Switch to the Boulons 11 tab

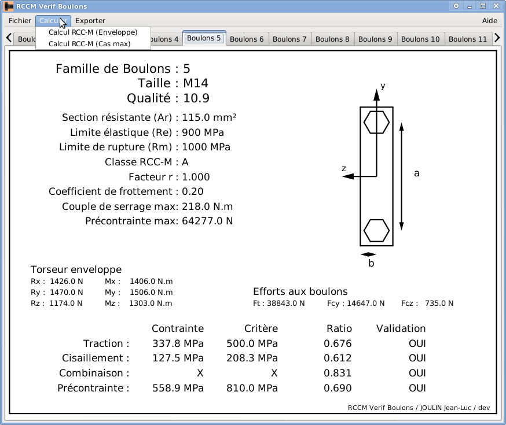pos(468,39)
